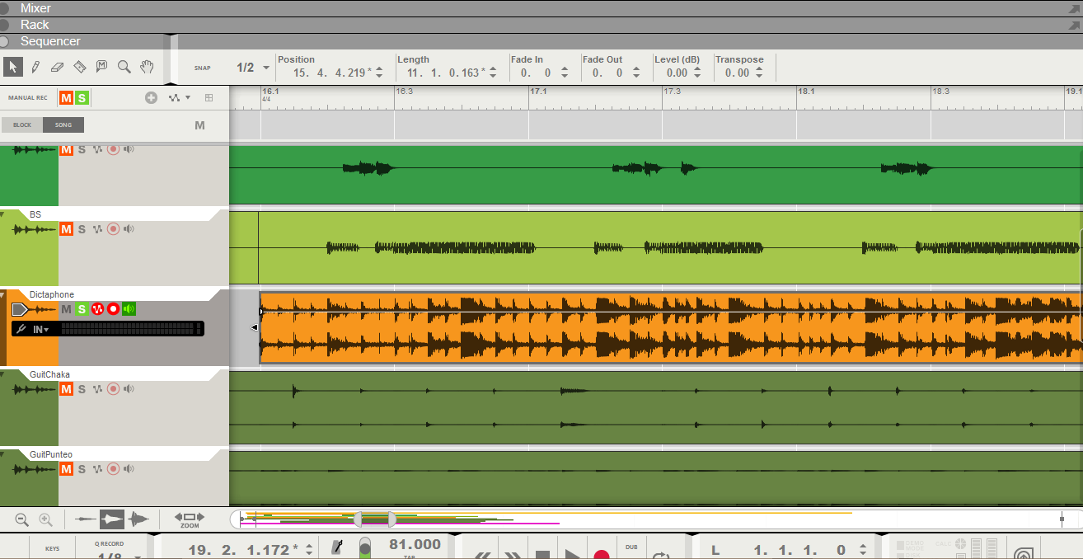The image size is (1083, 559).
Task: Open the IN input dropdown on Dictaphone
Action: [x=40, y=329]
